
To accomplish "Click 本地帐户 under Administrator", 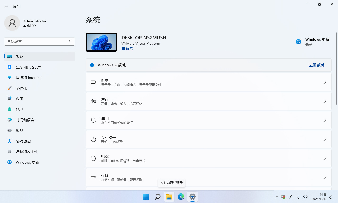I will click(x=30, y=26).
